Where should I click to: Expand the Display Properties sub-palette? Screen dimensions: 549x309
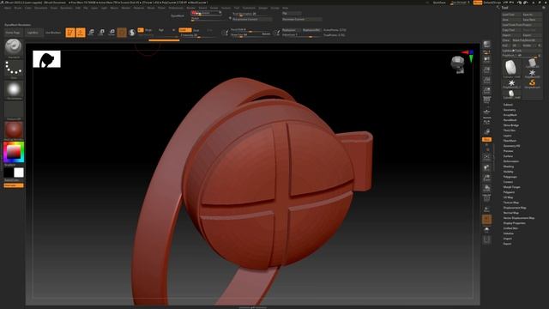pyautogui.click(x=515, y=223)
